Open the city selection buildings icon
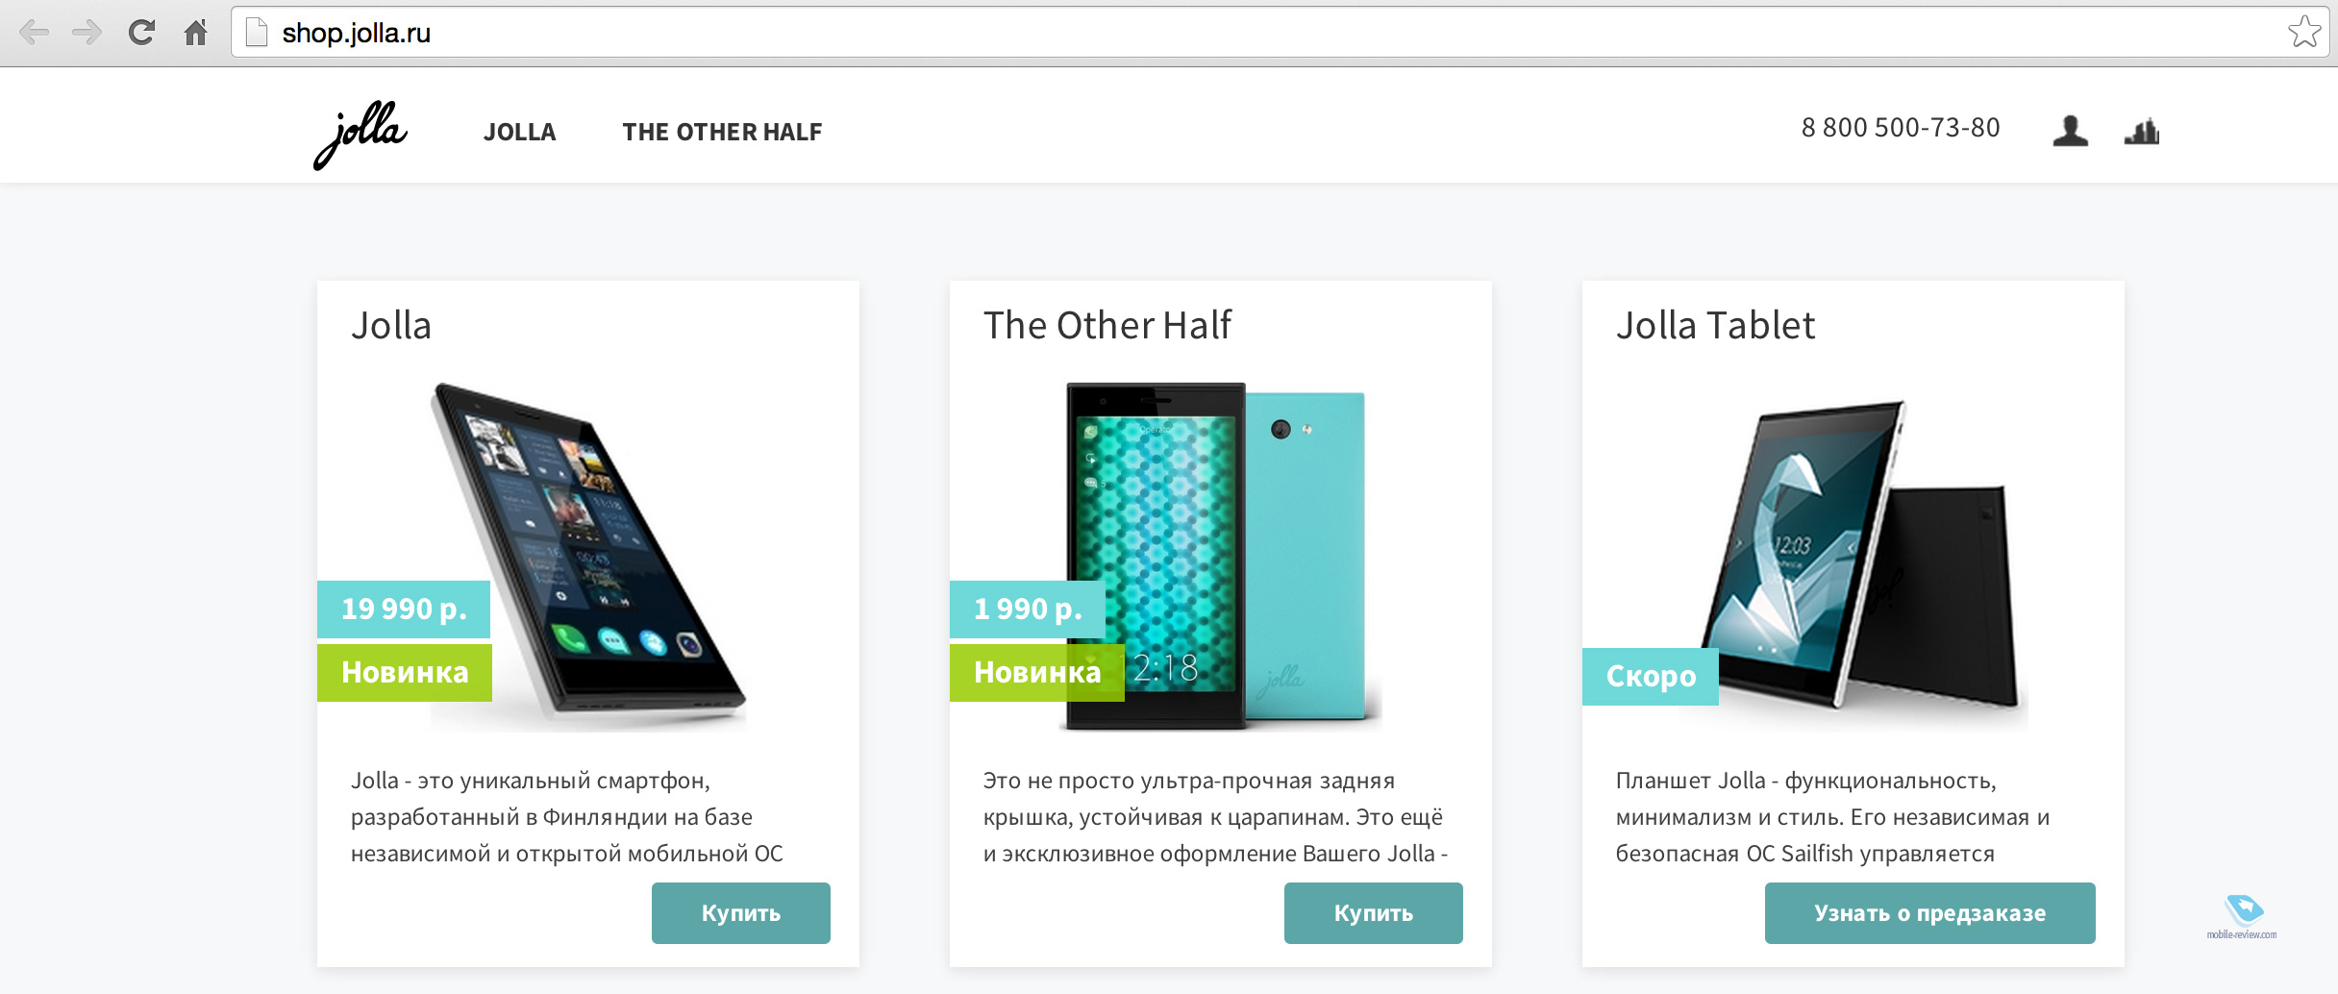Image resolution: width=2338 pixels, height=994 pixels. (2142, 131)
